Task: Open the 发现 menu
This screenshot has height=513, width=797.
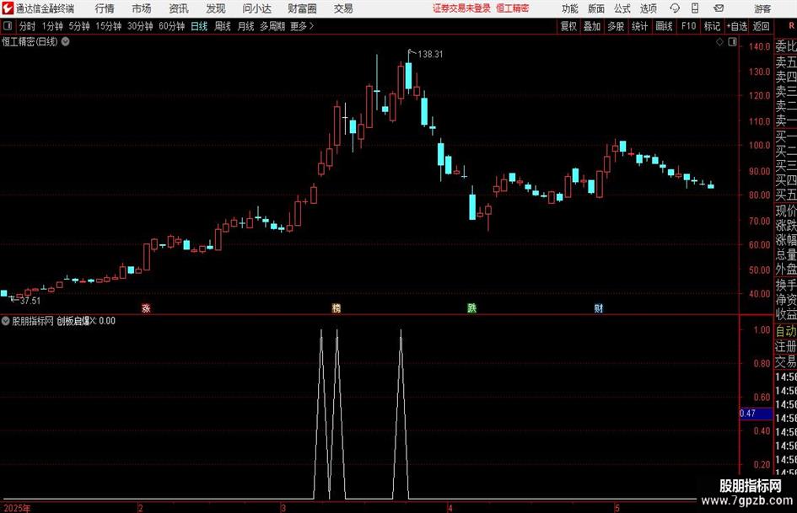Action: (216, 8)
